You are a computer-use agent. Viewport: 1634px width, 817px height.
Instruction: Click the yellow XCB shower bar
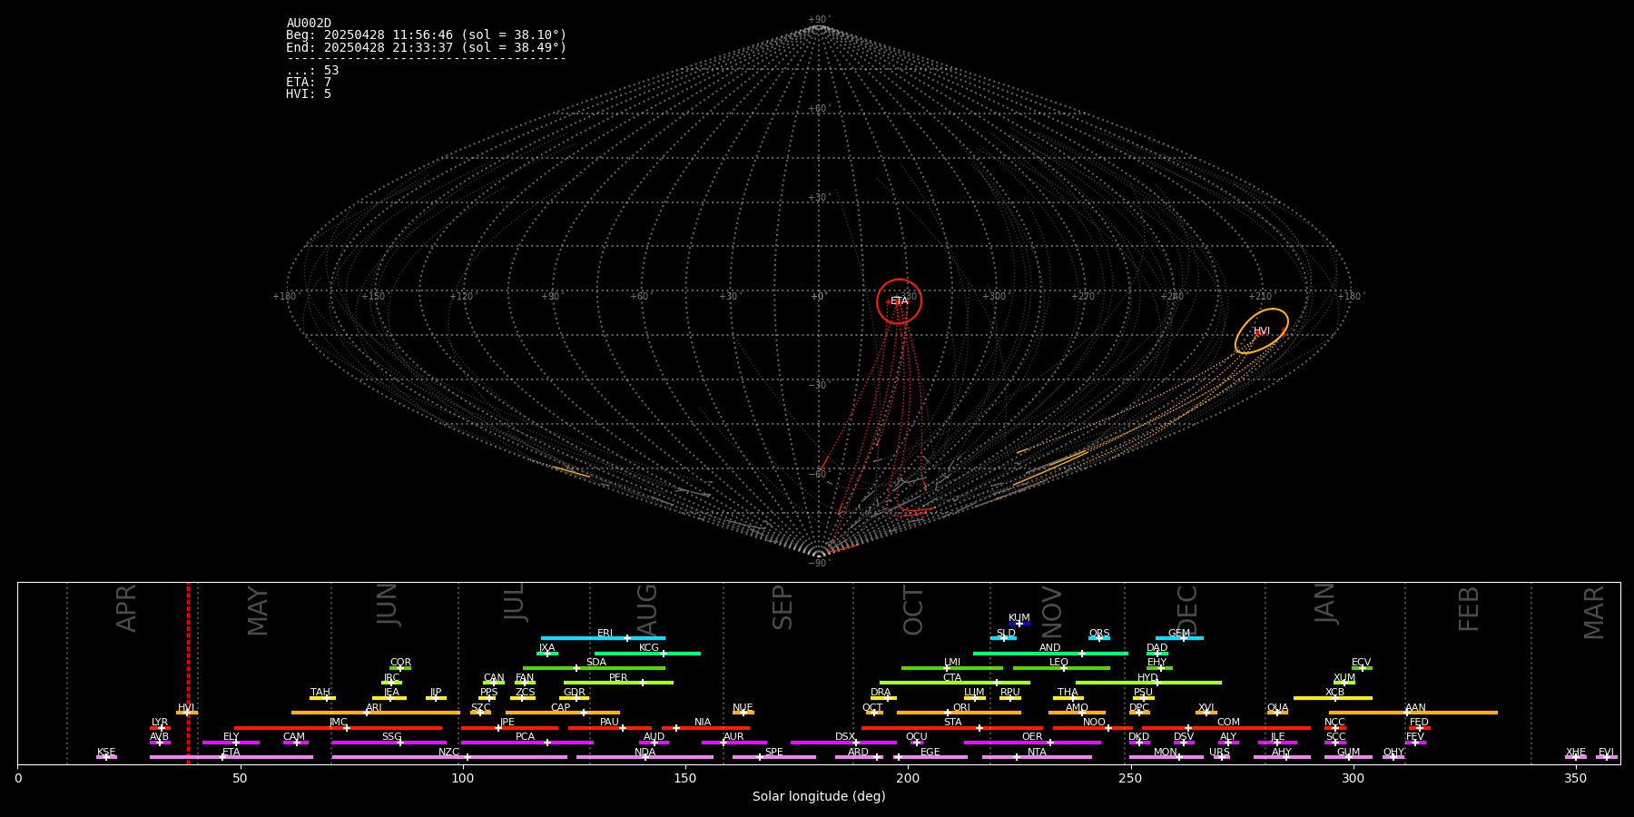1333,698
